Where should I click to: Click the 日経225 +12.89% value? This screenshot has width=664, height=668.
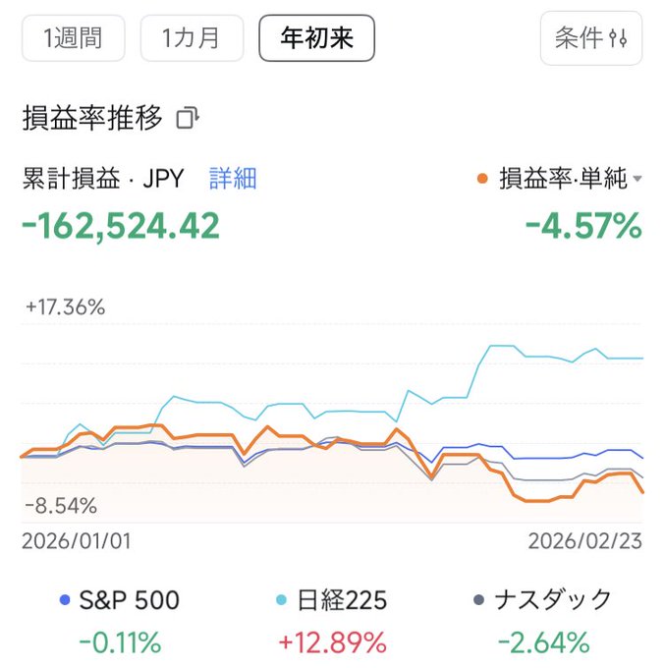[x=332, y=643]
